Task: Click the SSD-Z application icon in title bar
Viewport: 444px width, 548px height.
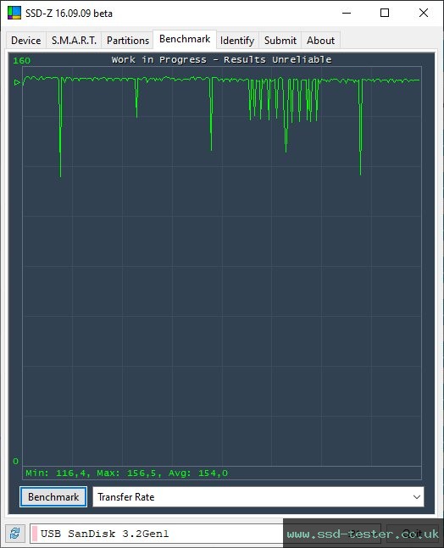Action: [x=14, y=13]
